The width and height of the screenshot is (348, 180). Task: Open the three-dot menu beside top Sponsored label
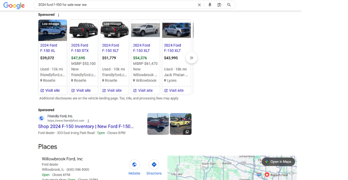(x=59, y=15)
